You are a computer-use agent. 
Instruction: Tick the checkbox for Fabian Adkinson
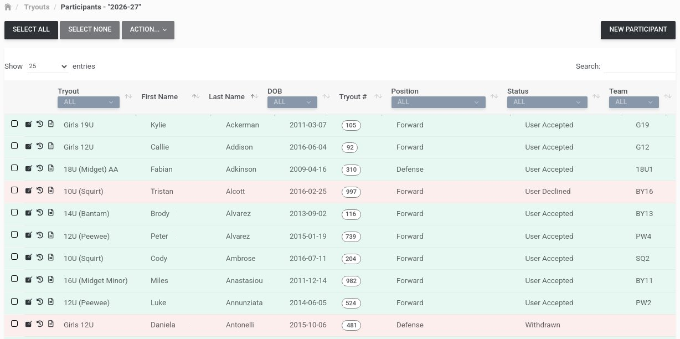pos(14,168)
